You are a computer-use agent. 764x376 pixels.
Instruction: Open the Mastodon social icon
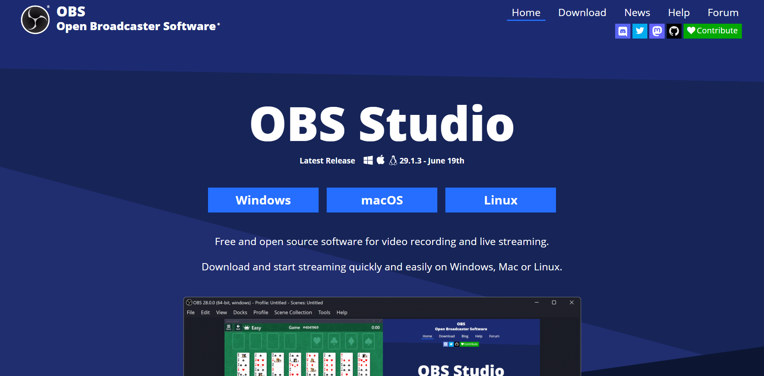pyautogui.click(x=657, y=31)
